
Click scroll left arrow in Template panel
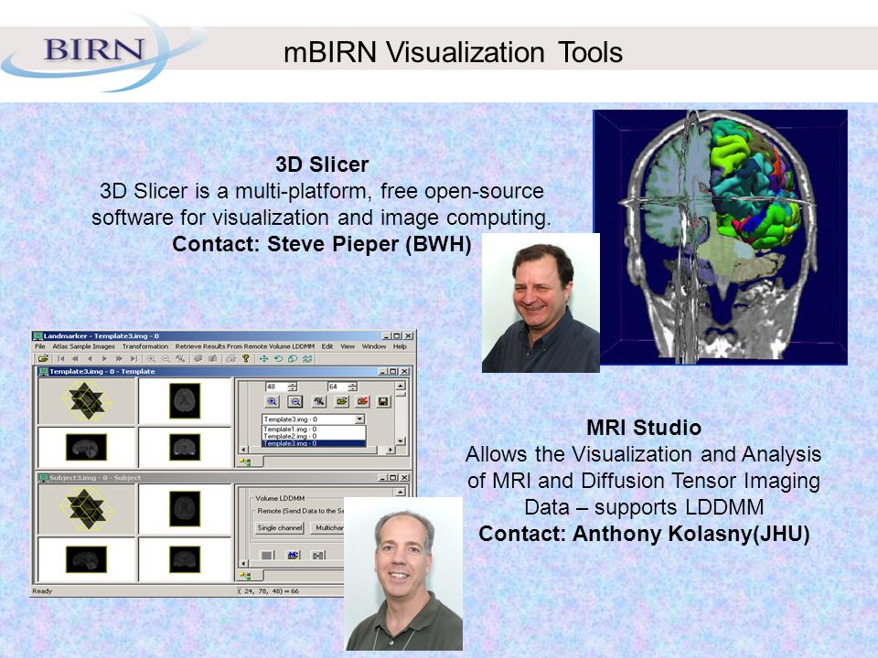243,450
